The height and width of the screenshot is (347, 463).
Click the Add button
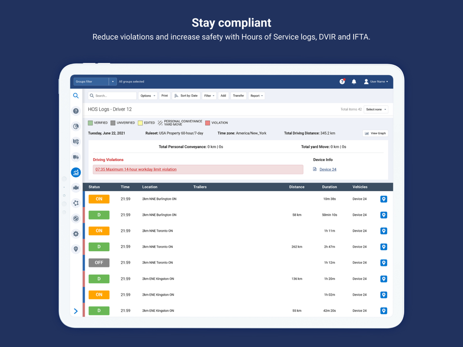point(223,96)
